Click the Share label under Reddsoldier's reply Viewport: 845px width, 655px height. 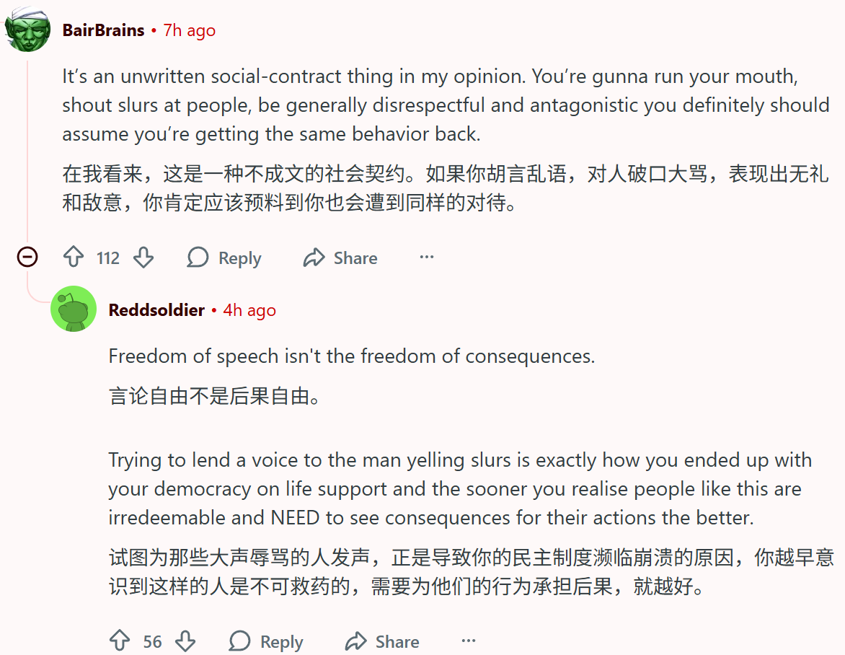pyautogui.click(x=397, y=641)
